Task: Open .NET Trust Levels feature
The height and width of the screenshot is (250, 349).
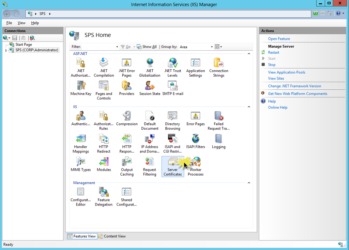Action: point(173,68)
